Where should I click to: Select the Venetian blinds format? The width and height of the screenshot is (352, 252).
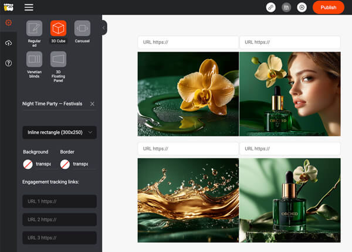pyautogui.click(x=34, y=59)
